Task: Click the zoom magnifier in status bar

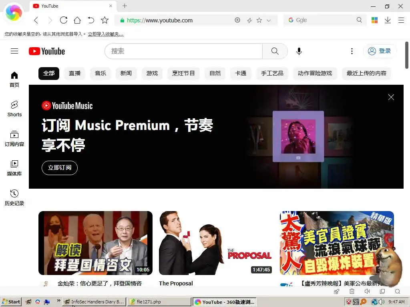Action: coord(398,291)
